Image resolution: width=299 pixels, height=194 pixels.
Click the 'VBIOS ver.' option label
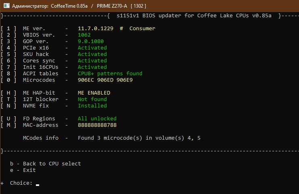coord(39,35)
